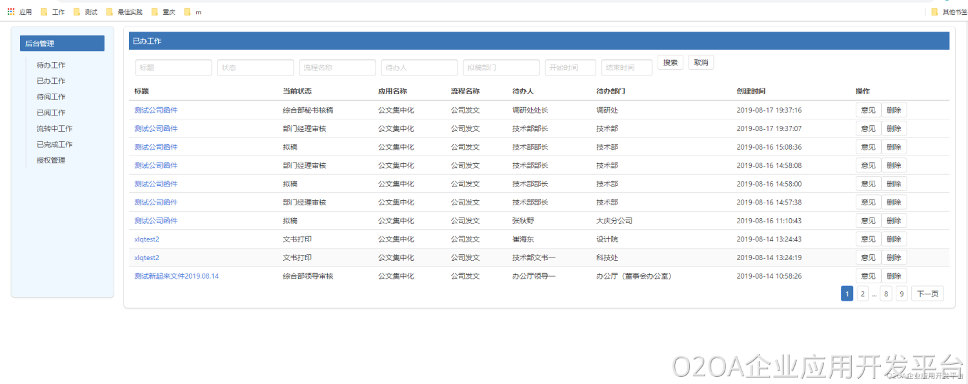Viewport: 968px width, 384px height.
Task: Click the 开始时间 date field
Action: [570, 68]
